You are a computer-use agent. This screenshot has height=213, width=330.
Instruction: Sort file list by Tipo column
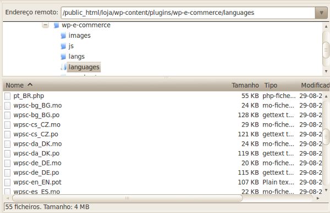(x=271, y=85)
